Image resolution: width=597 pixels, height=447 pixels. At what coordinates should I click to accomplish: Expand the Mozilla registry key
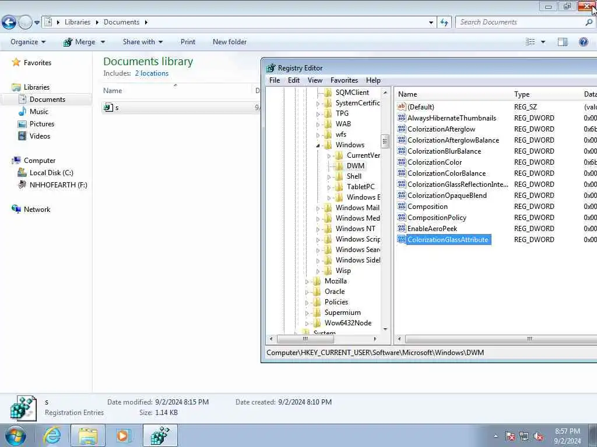point(307,282)
